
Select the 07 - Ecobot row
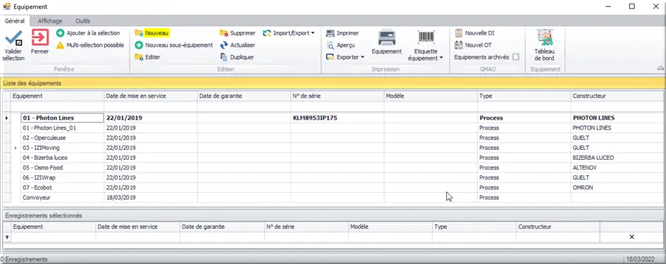[x=333, y=187]
